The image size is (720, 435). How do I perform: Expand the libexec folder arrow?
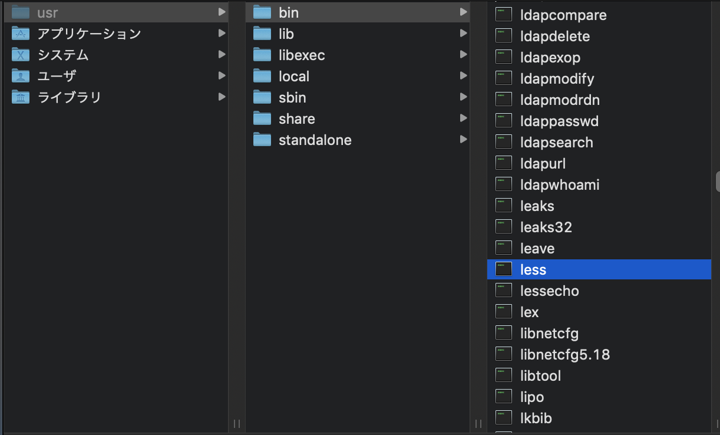point(464,55)
